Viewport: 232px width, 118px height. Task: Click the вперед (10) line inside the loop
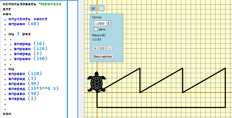(29, 44)
